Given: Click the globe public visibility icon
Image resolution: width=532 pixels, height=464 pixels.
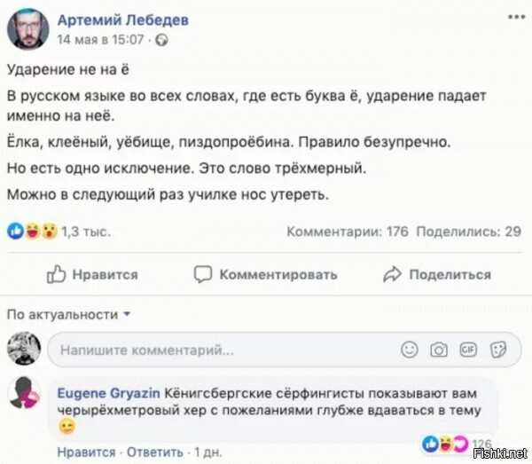Looking at the screenshot, I should point(161,41).
